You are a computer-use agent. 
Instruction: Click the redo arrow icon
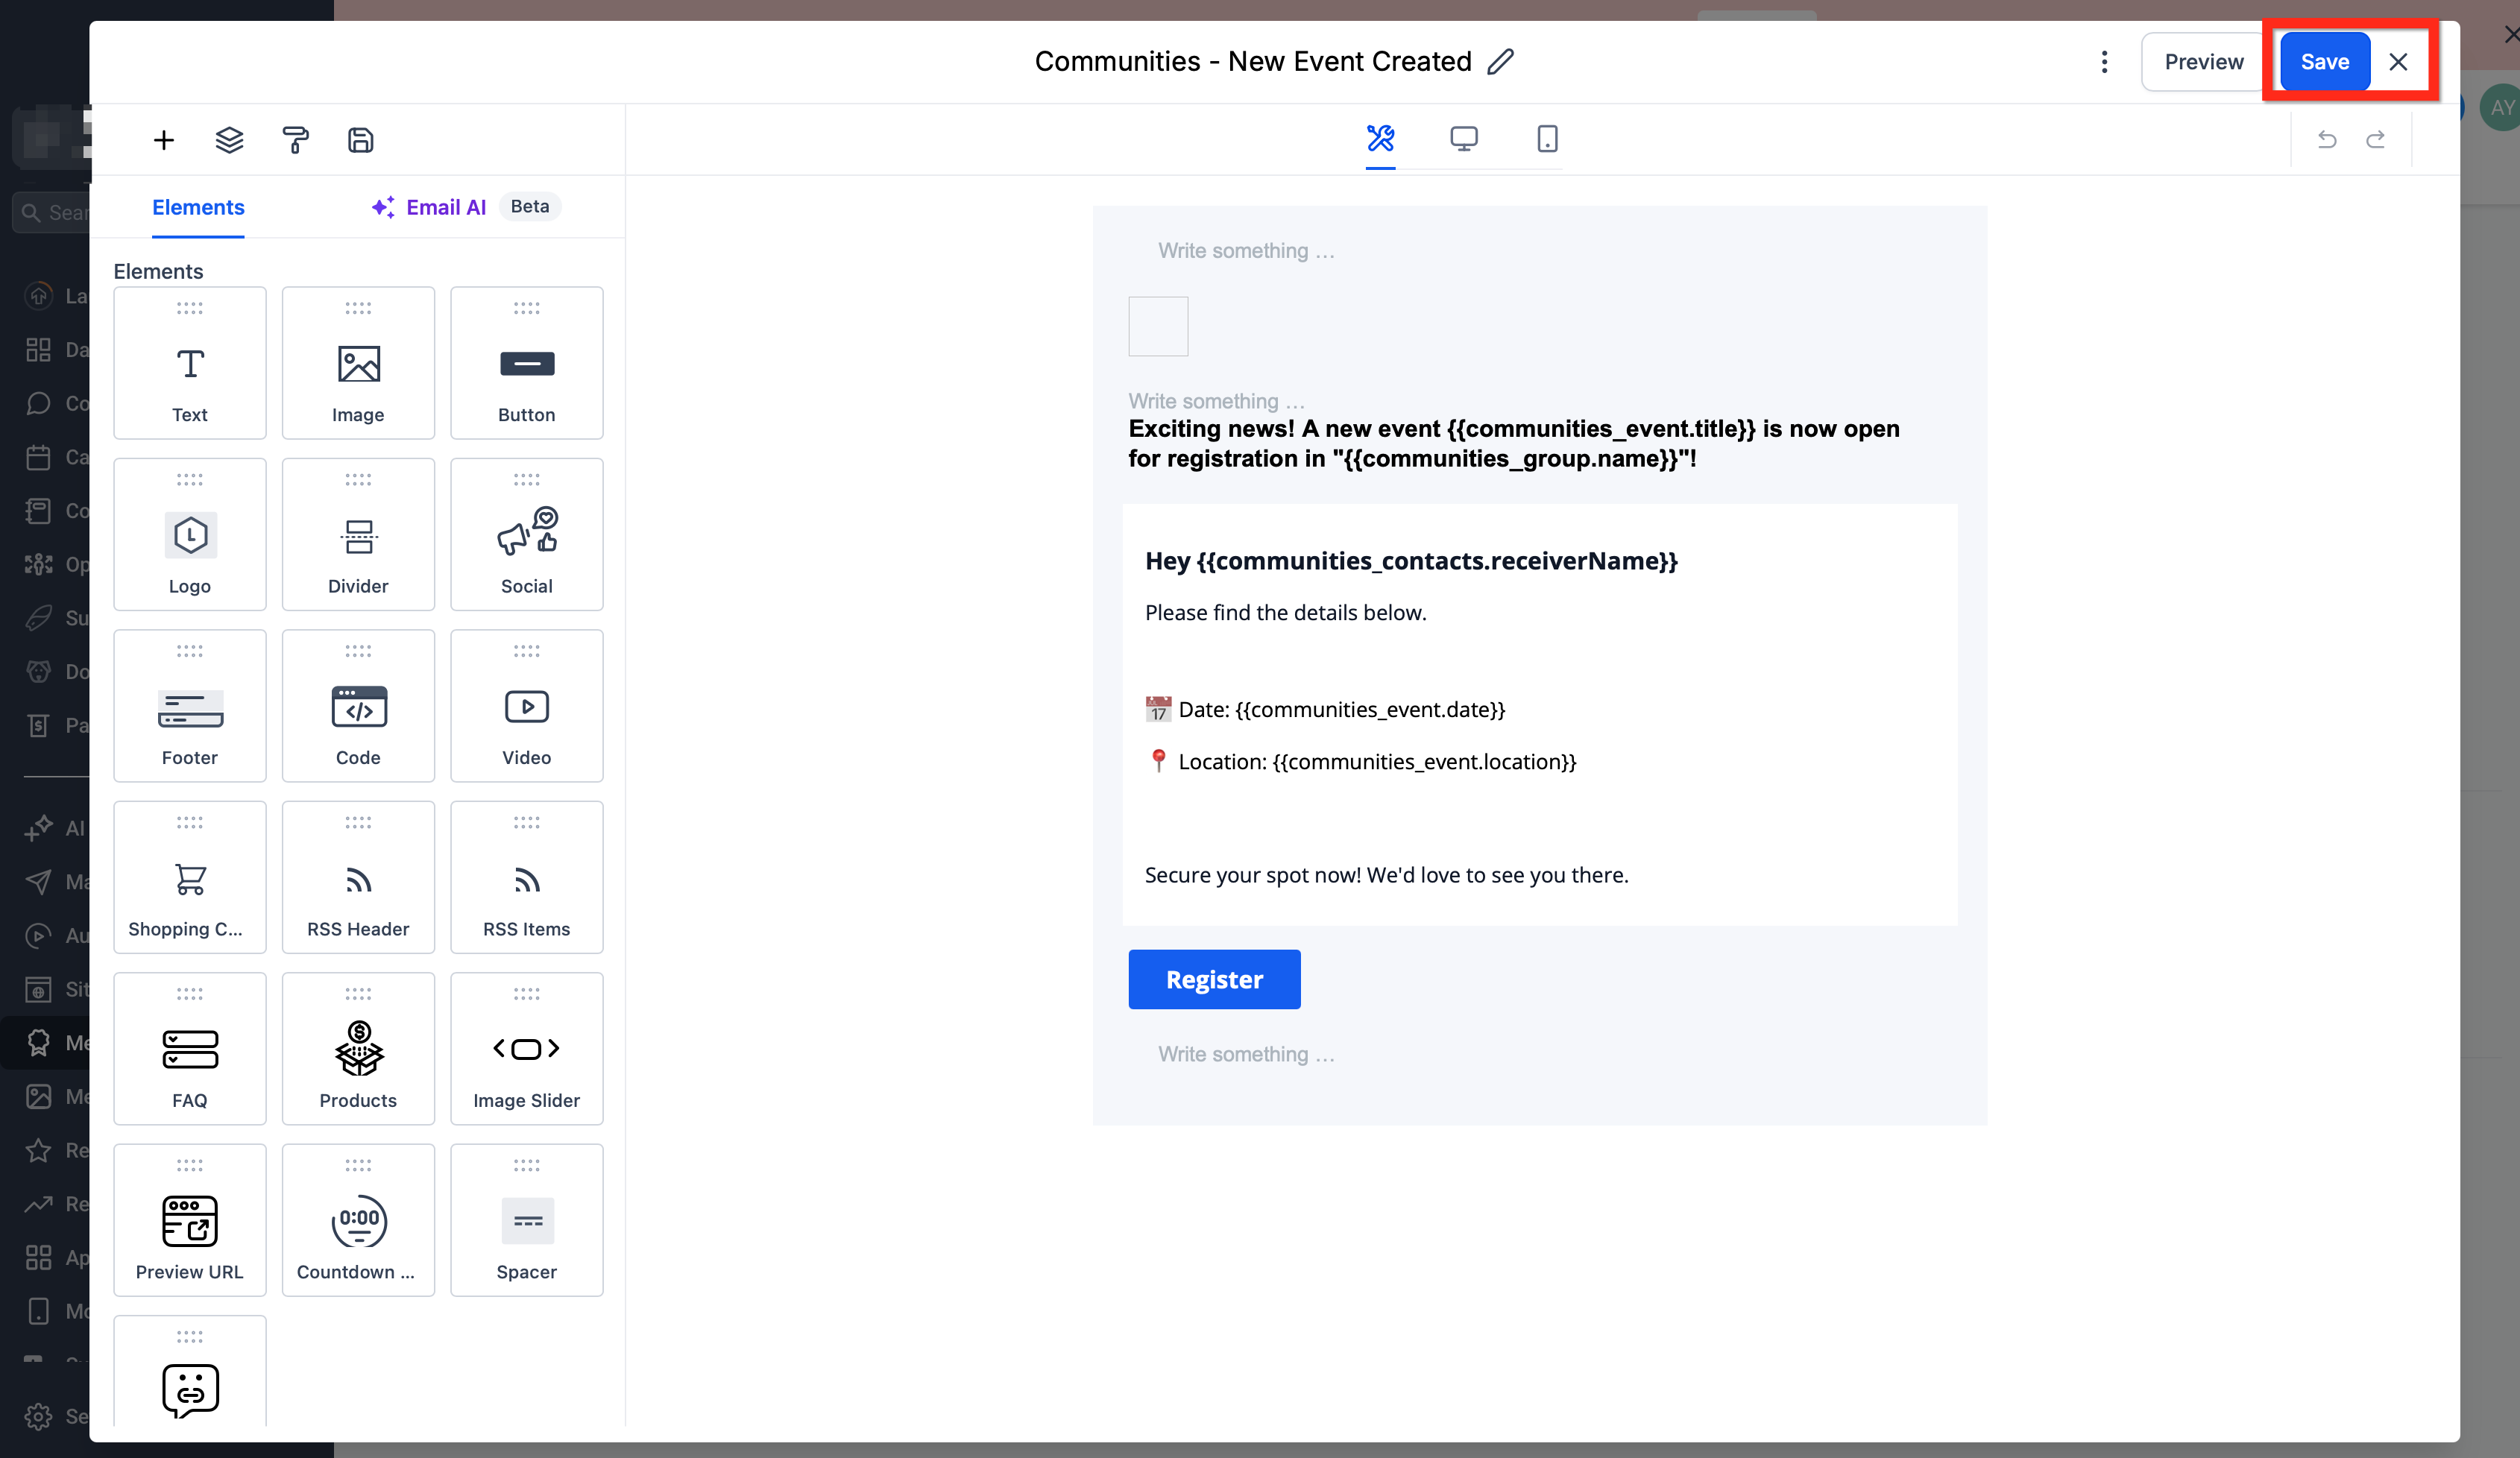2376,140
